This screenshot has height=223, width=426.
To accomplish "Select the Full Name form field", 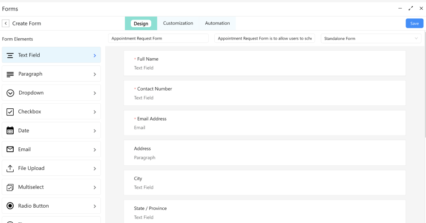I will click(x=265, y=63).
